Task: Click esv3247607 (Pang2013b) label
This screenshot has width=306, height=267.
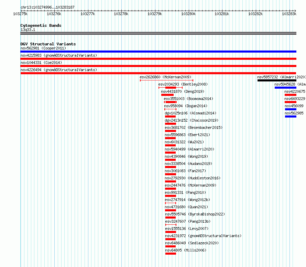Action: (x=188, y=221)
